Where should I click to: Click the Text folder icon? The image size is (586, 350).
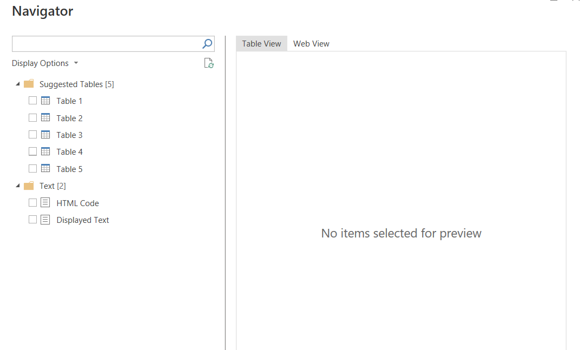coord(29,186)
